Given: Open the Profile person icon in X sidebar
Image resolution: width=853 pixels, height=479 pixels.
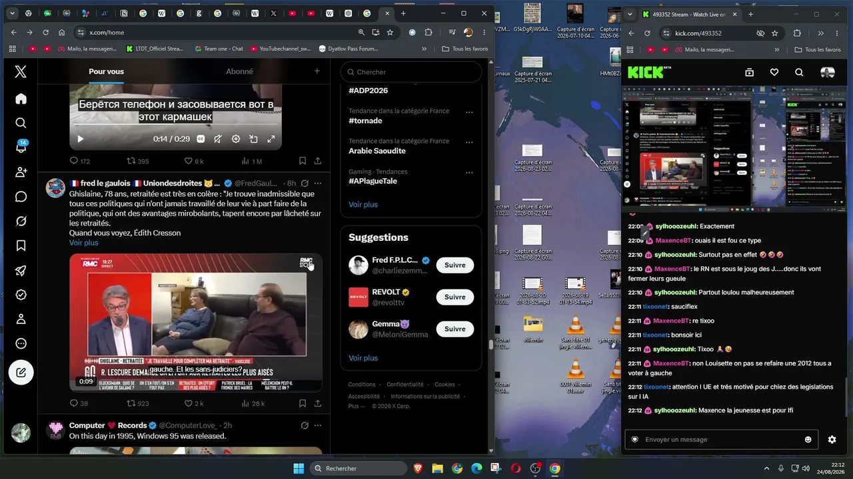Looking at the screenshot, I should point(21,319).
